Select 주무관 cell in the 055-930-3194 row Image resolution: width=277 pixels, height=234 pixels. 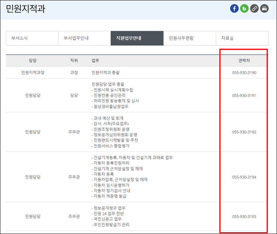tap(74, 177)
